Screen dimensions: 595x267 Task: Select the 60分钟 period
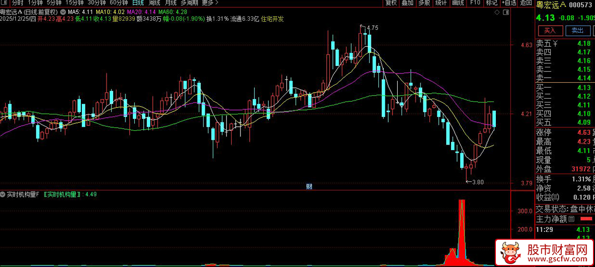click(119, 3)
